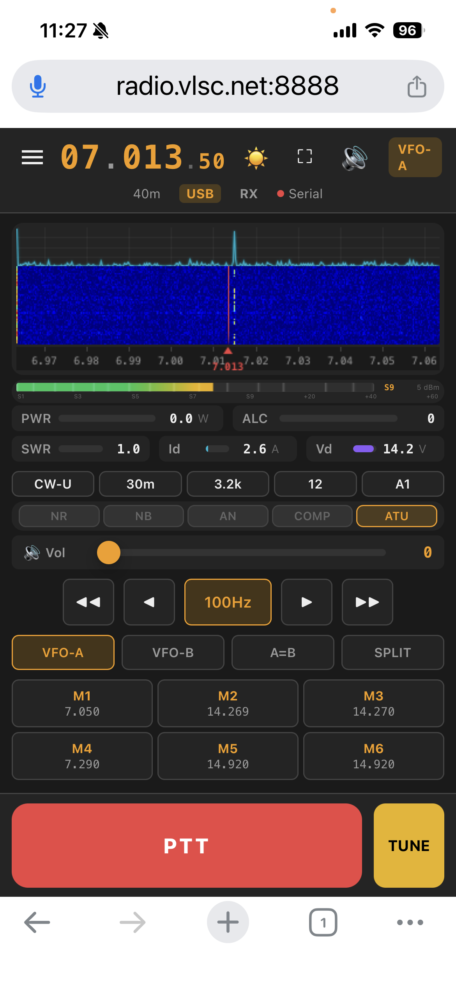
Task: Toggle the NR noise reduction button
Action: [x=59, y=516]
